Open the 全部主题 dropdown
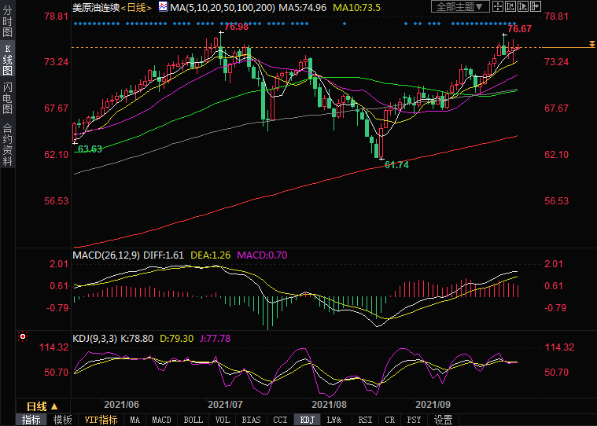 [462, 6]
